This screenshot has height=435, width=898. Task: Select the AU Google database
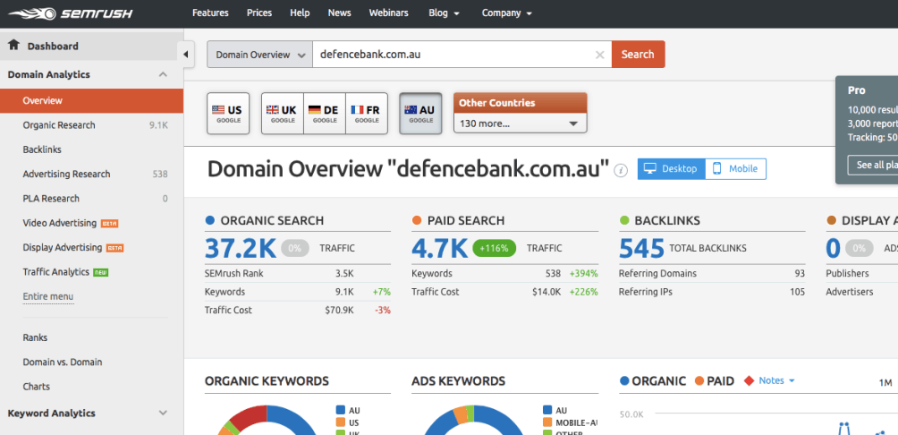(x=420, y=114)
